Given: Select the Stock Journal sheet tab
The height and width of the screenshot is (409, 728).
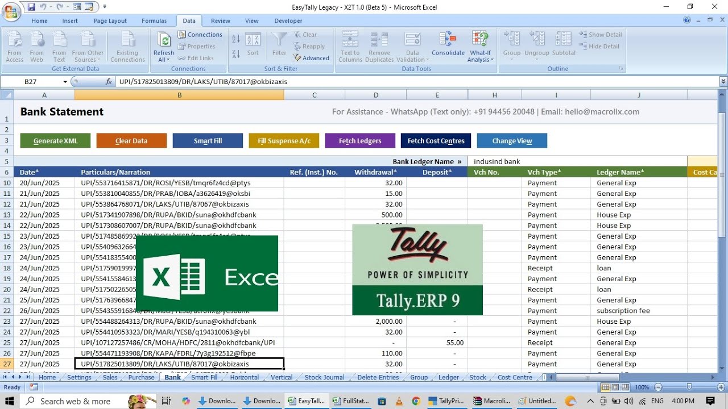Looking at the screenshot, I should [x=324, y=377].
